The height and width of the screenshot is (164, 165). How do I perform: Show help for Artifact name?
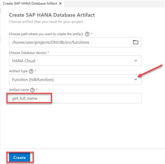(32, 90)
